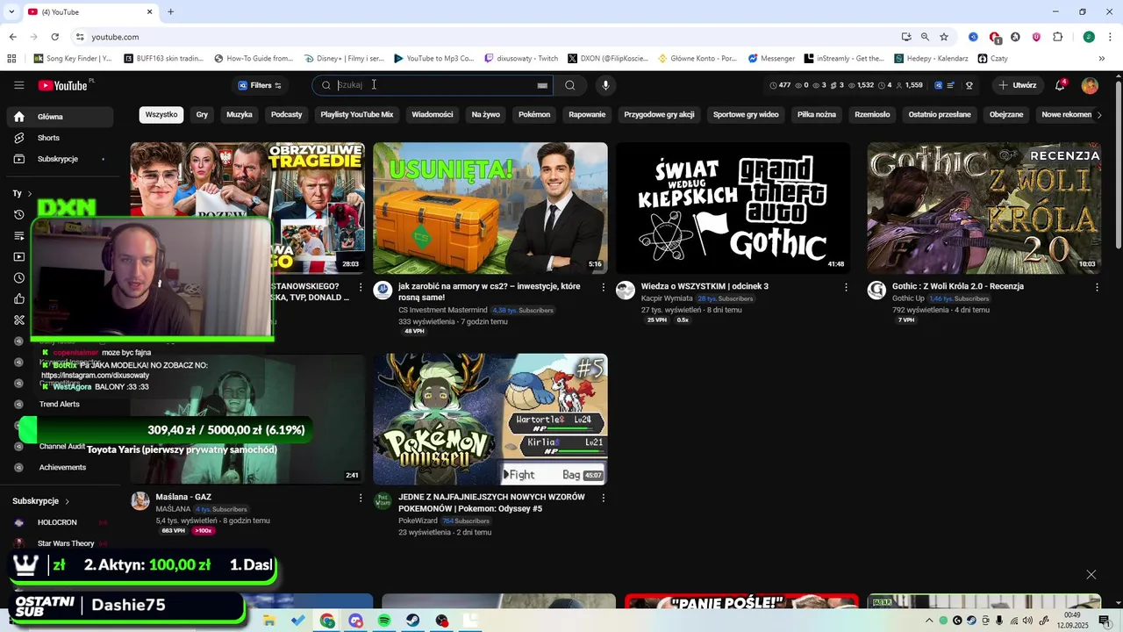Select the Gry category chip

(x=202, y=115)
